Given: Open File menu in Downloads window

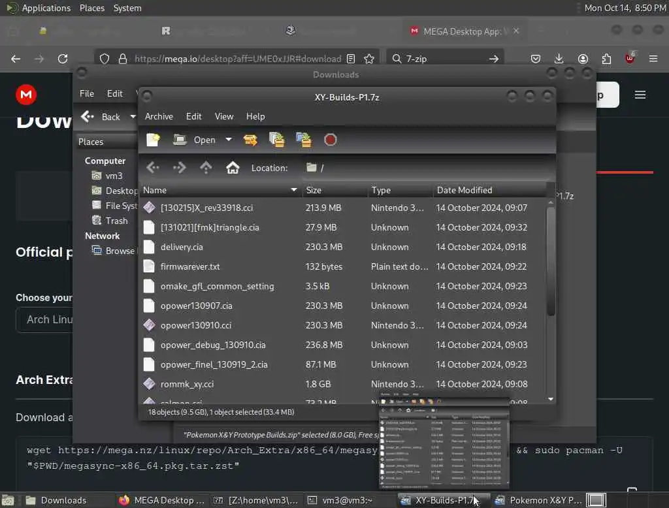Looking at the screenshot, I should [87, 93].
